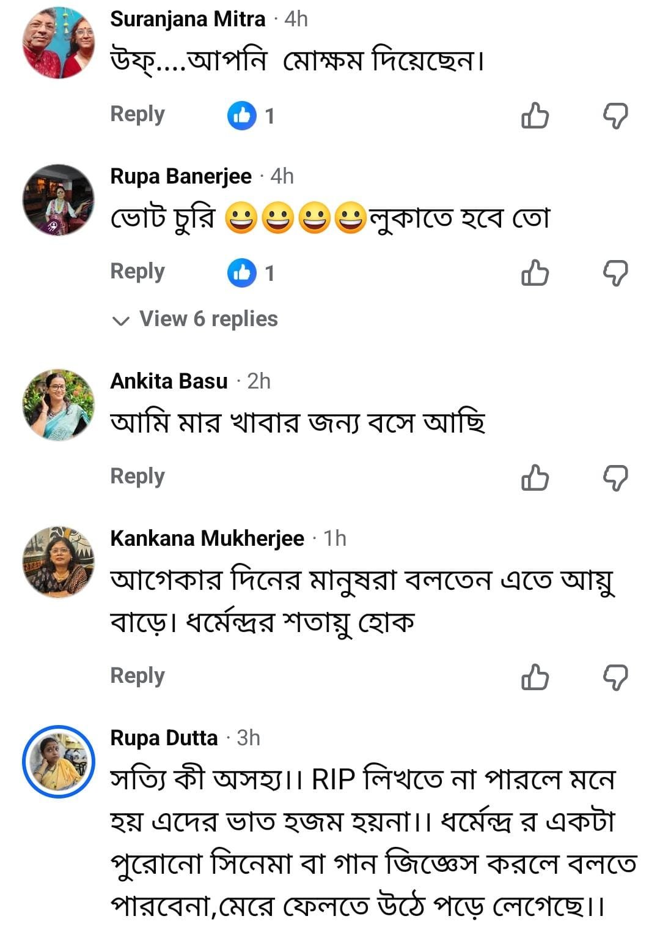Like Kankana Mukherjee's comment
This screenshot has height=938, width=660.
535,677
